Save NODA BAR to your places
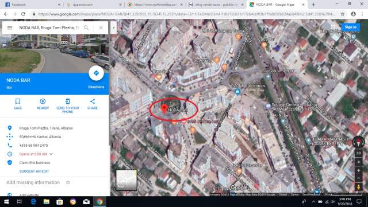This screenshot has width=368, height=207. pos(18,104)
